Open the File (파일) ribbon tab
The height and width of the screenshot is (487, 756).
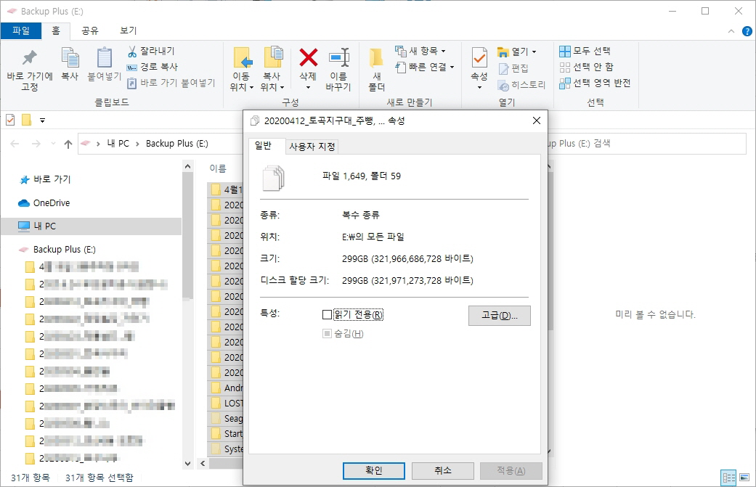(21, 30)
